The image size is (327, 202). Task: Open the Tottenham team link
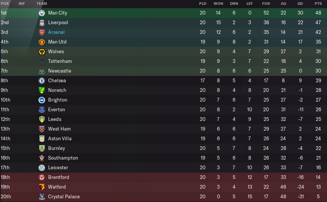[x=60, y=61]
